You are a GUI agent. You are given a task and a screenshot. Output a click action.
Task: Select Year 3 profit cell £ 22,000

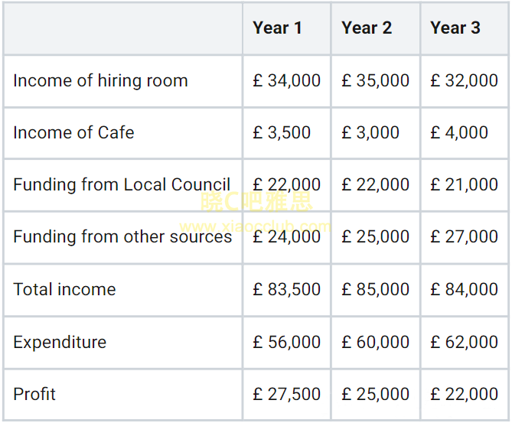[x=465, y=395]
